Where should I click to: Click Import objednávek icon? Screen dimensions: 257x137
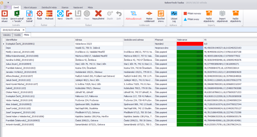[222, 14]
